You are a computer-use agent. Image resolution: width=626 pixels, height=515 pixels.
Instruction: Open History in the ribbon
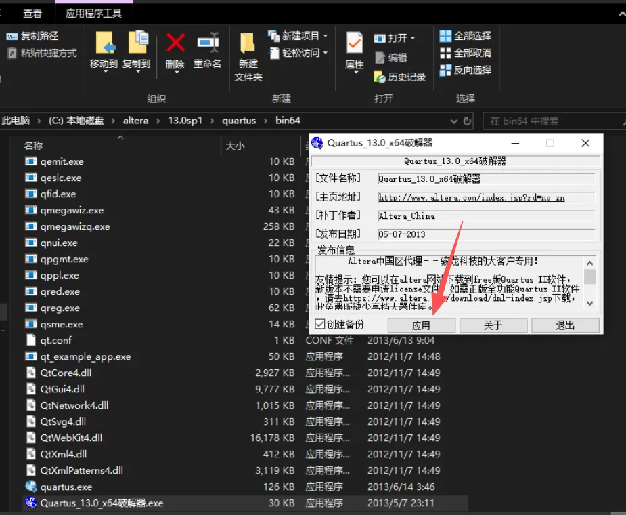[400, 77]
